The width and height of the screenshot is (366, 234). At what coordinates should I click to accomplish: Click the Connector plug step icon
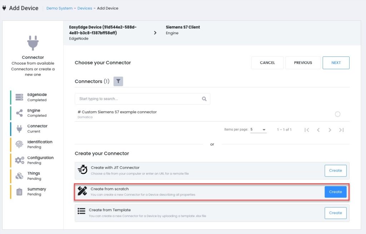point(19,129)
